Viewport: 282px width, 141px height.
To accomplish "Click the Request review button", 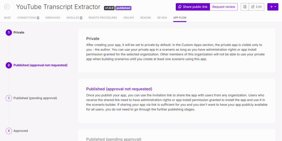I will (x=224, y=7).
